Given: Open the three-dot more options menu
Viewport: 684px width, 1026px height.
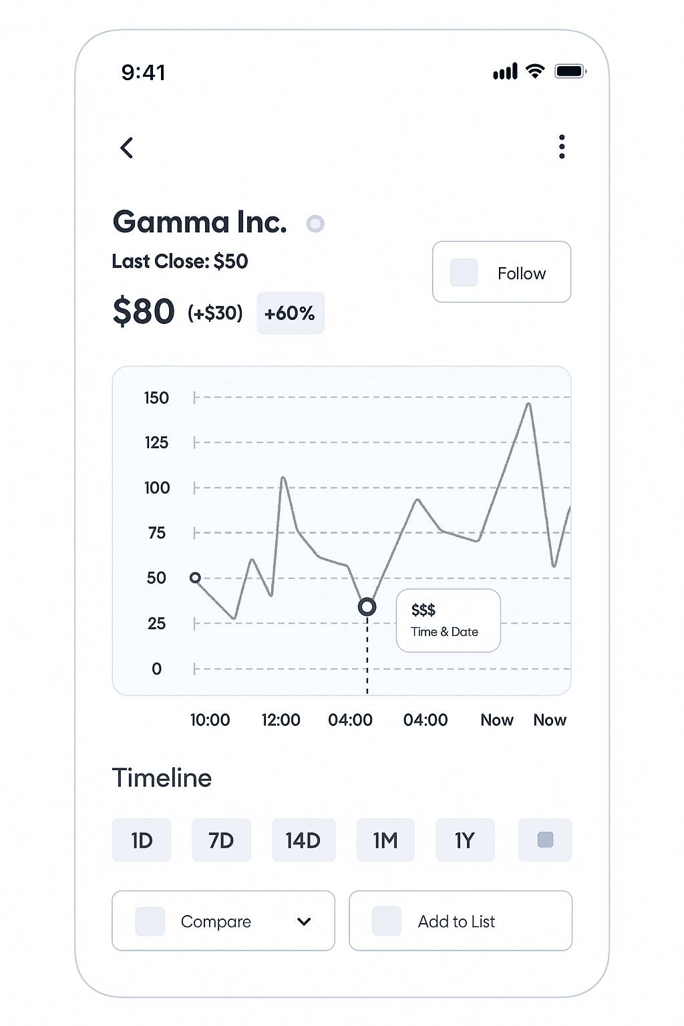Looking at the screenshot, I should point(562,147).
